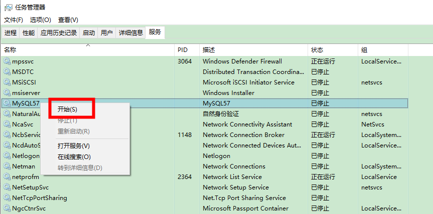Click the Net.Tcp Port Sharing Service description
433x214 pixels.
click(x=244, y=198)
